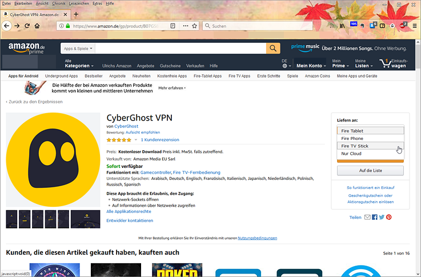The width and height of the screenshot is (421, 277).
Task: Click the Auf die Liste button
Action: [x=370, y=170]
